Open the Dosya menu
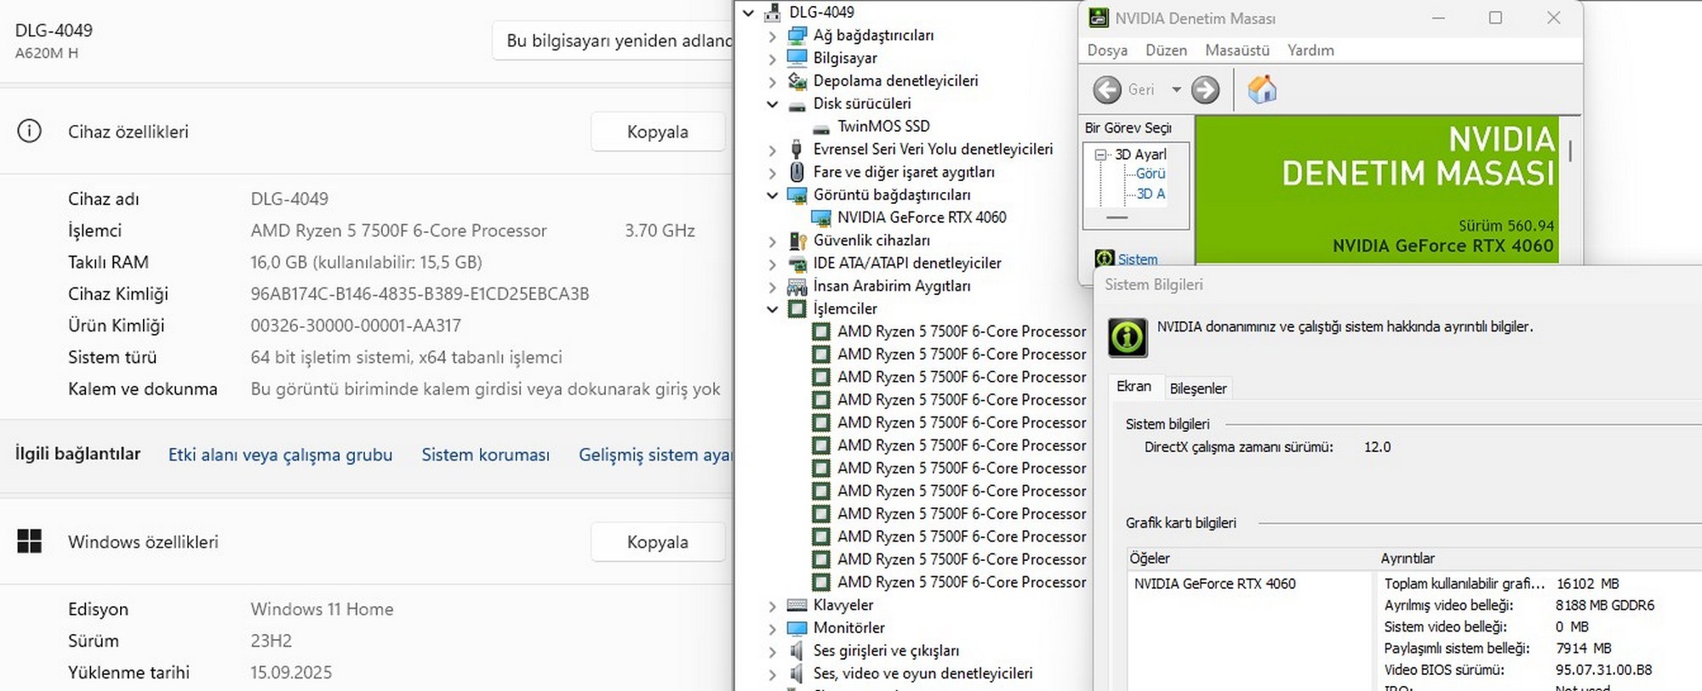The height and width of the screenshot is (691, 1702). (1107, 50)
